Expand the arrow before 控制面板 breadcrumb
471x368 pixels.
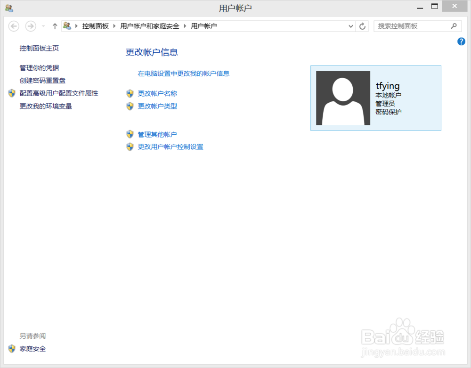click(x=76, y=26)
